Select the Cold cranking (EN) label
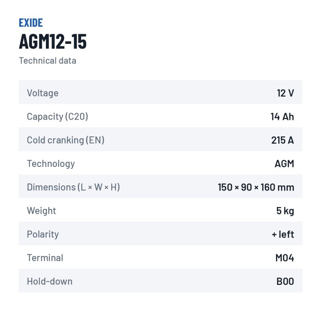 [66, 140]
